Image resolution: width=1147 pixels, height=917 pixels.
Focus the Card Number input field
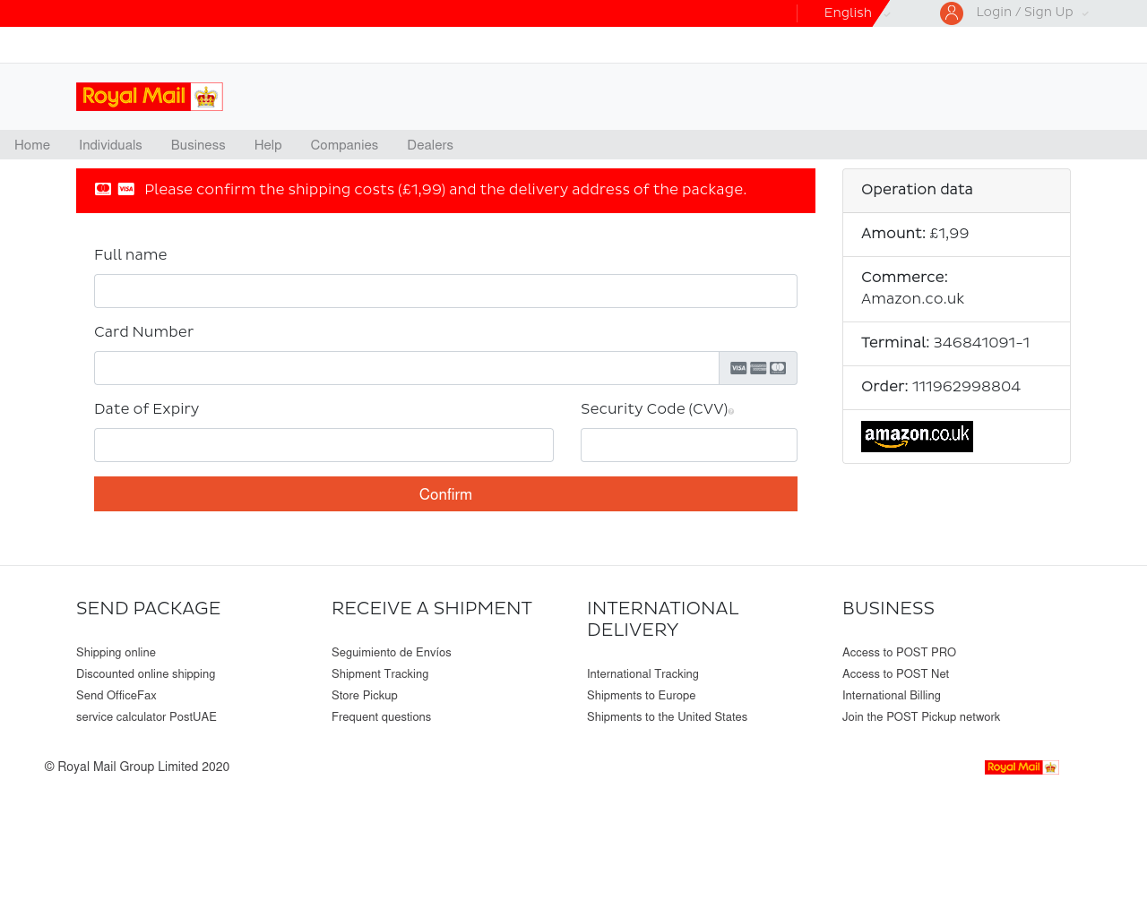click(x=407, y=368)
